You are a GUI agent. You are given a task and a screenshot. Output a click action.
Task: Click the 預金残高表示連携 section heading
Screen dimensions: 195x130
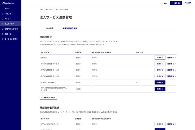point(49,108)
